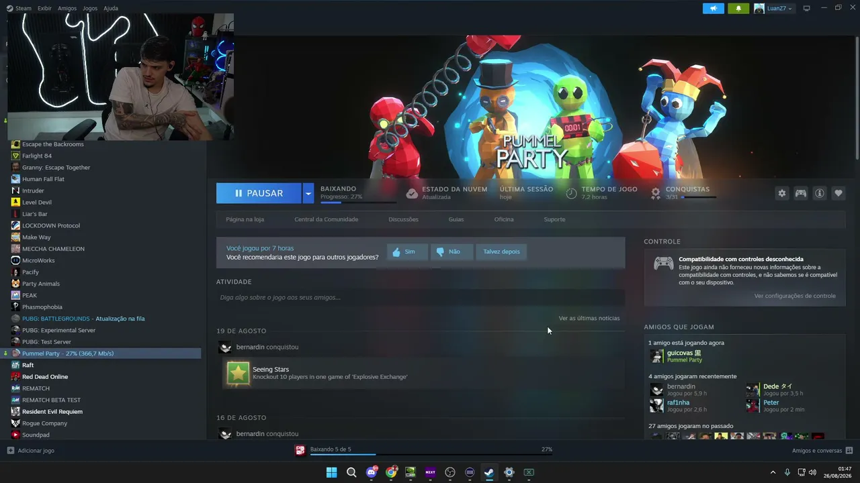Open Windows Start menu
This screenshot has width=860, height=483.
coord(331,472)
